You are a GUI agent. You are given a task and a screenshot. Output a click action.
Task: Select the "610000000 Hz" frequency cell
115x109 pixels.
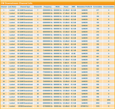coord(48,16)
